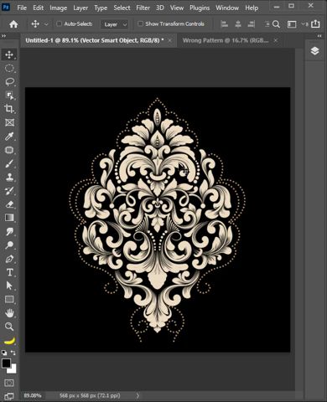Open the 3D menu
The height and width of the screenshot is (402, 327).
(160, 8)
